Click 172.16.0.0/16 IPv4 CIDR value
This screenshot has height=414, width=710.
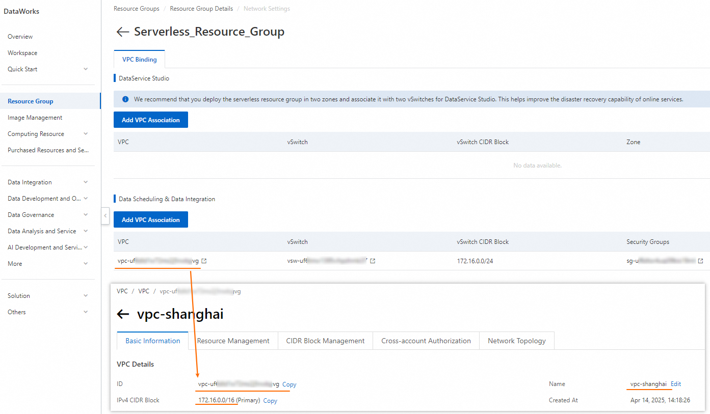click(217, 400)
